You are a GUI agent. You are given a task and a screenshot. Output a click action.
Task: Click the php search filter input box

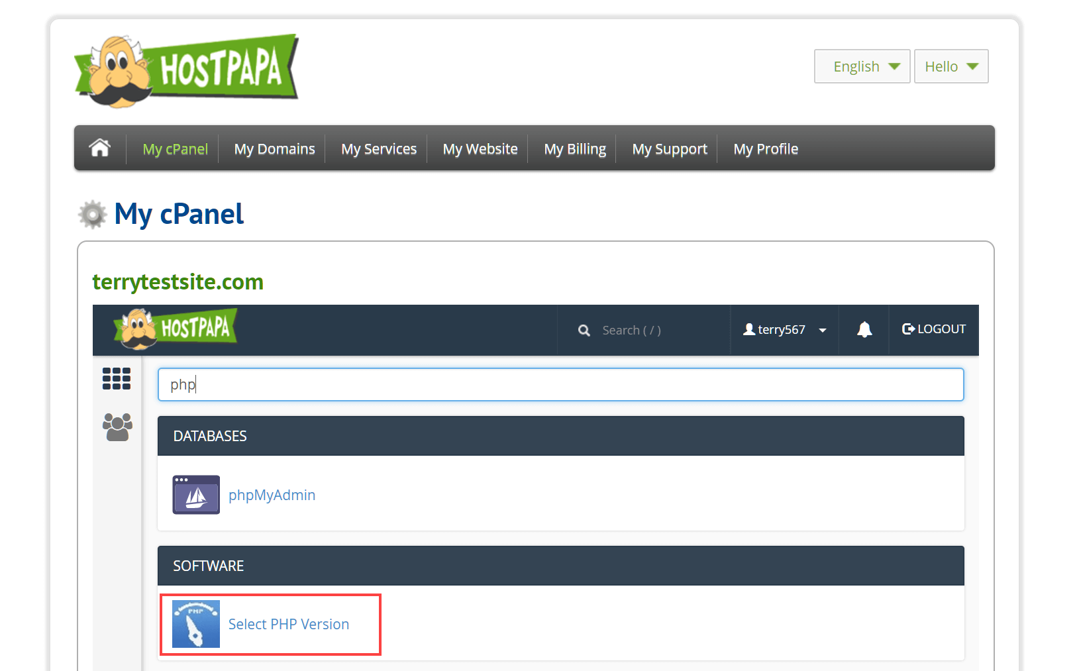click(560, 384)
